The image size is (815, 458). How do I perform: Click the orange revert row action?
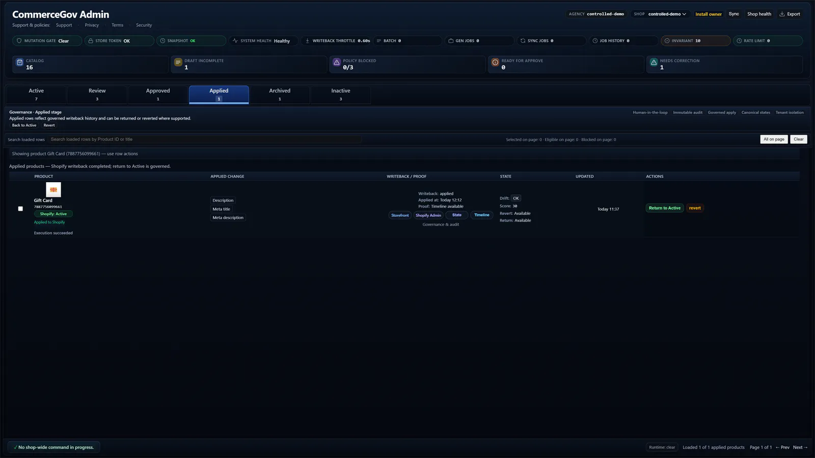(695, 208)
